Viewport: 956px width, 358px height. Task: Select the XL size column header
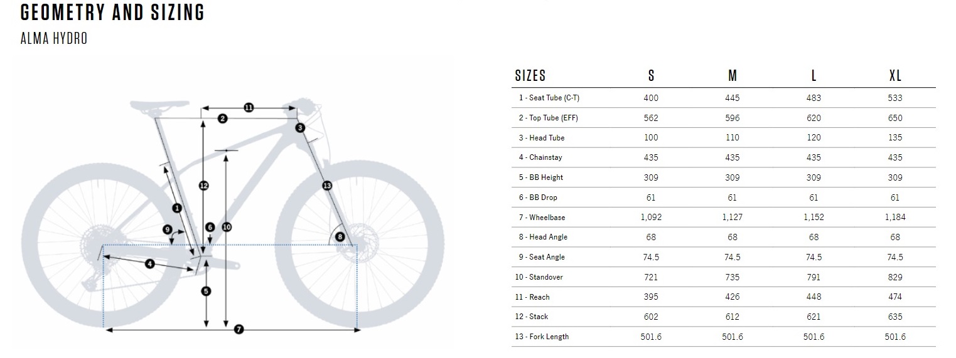tap(896, 76)
